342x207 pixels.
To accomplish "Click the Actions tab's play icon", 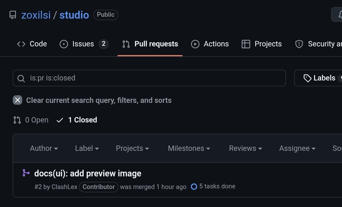I will (195, 44).
